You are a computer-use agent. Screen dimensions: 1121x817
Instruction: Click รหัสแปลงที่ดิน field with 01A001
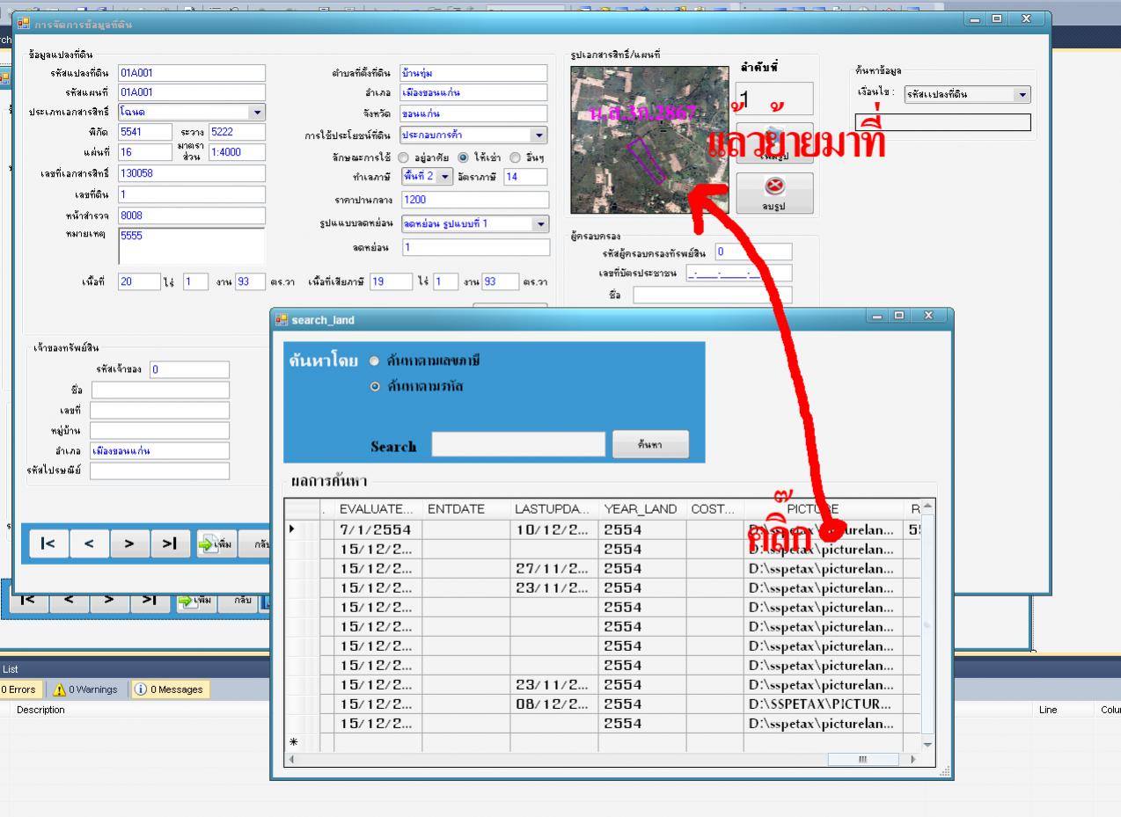coord(191,73)
